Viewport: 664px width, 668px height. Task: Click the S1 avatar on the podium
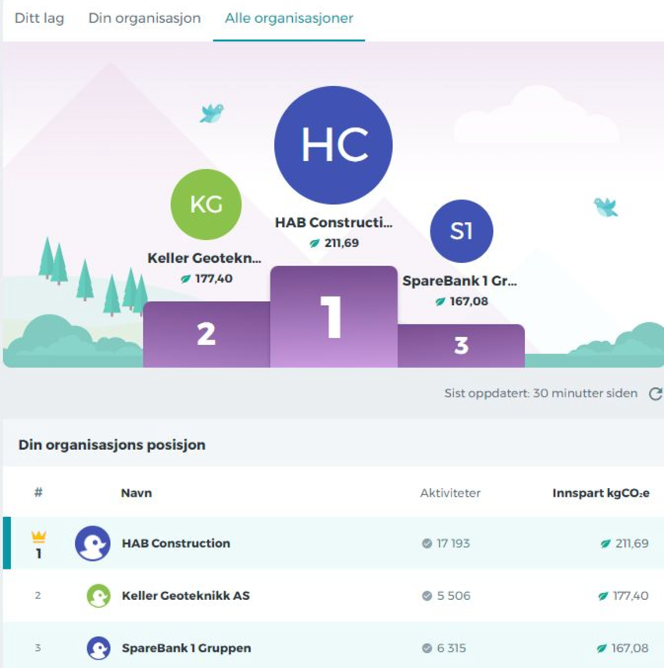(x=462, y=231)
